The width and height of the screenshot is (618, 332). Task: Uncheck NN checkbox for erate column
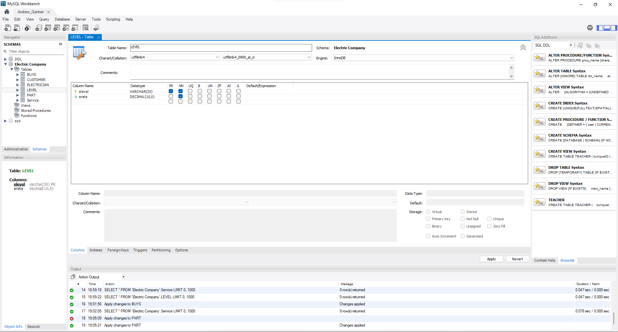point(181,96)
